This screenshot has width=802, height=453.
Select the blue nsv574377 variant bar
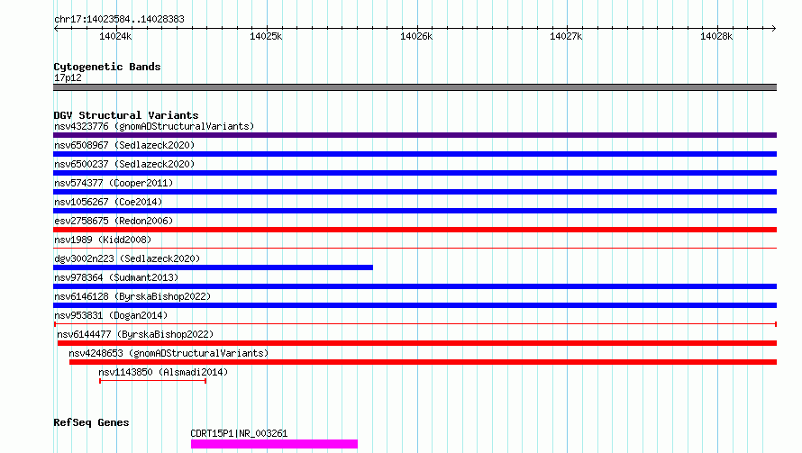pos(415,192)
